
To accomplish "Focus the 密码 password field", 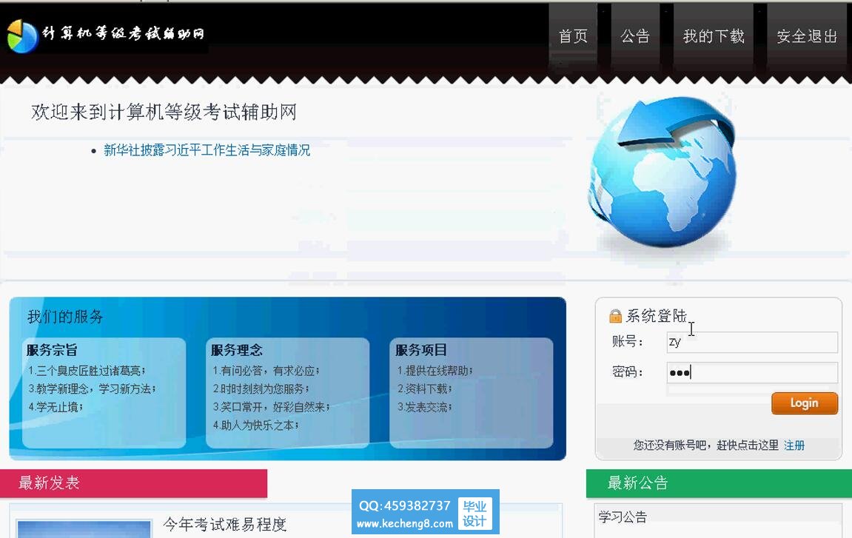I will coord(752,373).
